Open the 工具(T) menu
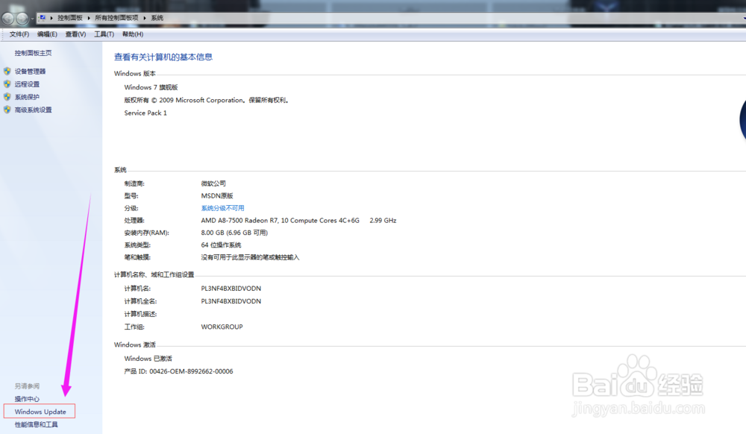The image size is (746, 434). coord(104,34)
